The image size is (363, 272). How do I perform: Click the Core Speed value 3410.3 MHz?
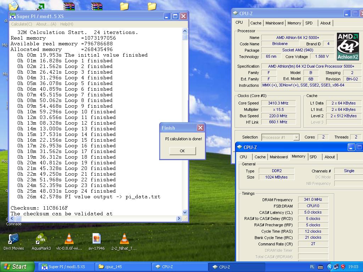(278, 103)
